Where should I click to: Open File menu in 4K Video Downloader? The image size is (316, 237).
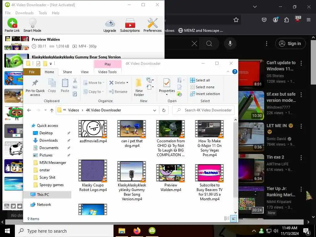click(x=8, y=13)
